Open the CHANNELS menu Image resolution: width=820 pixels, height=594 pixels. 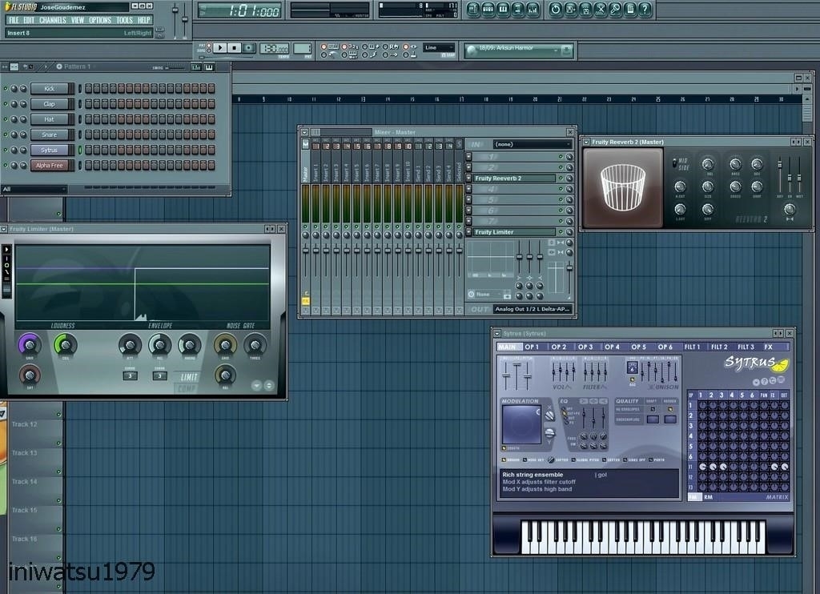coord(53,20)
